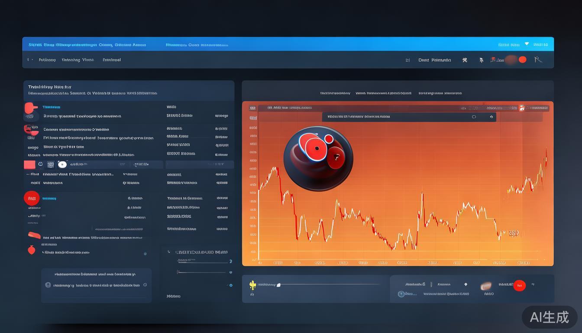Click the circled plus icon in bottom-right panel

tap(401, 294)
